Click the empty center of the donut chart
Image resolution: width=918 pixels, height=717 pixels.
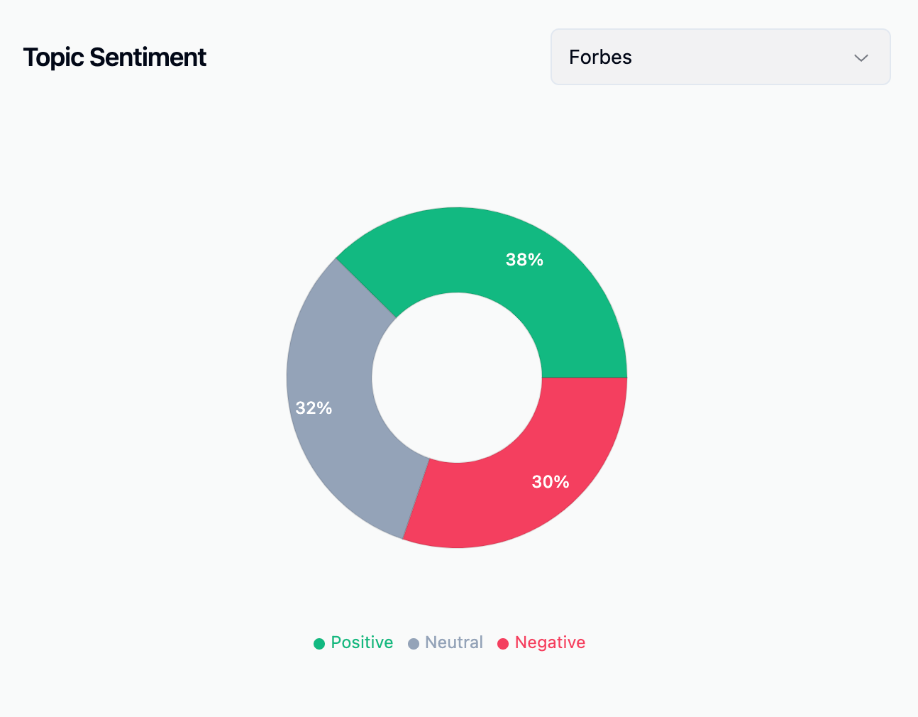click(457, 378)
